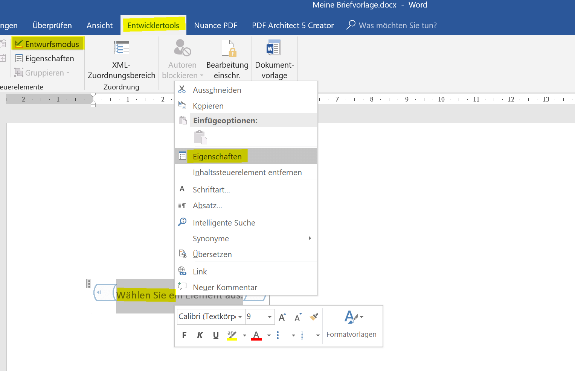Decrease font size with the shrink font button
Viewport: 575px width, 371px height.
click(298, 317)
